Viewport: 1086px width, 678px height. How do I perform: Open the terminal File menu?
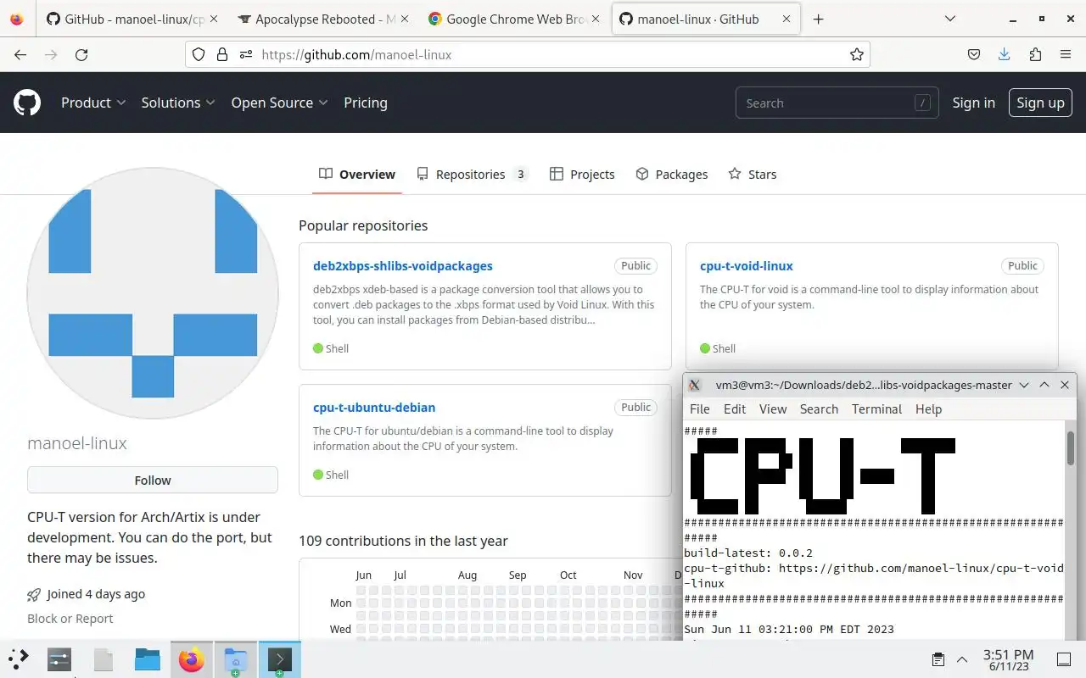click(700, 408)
